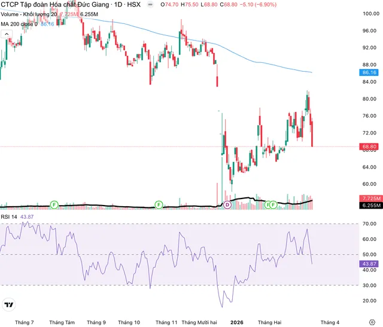Viewport: 383px width, 327px height.
Task: Click the high value H75.50
Action: tap(190, 4)
